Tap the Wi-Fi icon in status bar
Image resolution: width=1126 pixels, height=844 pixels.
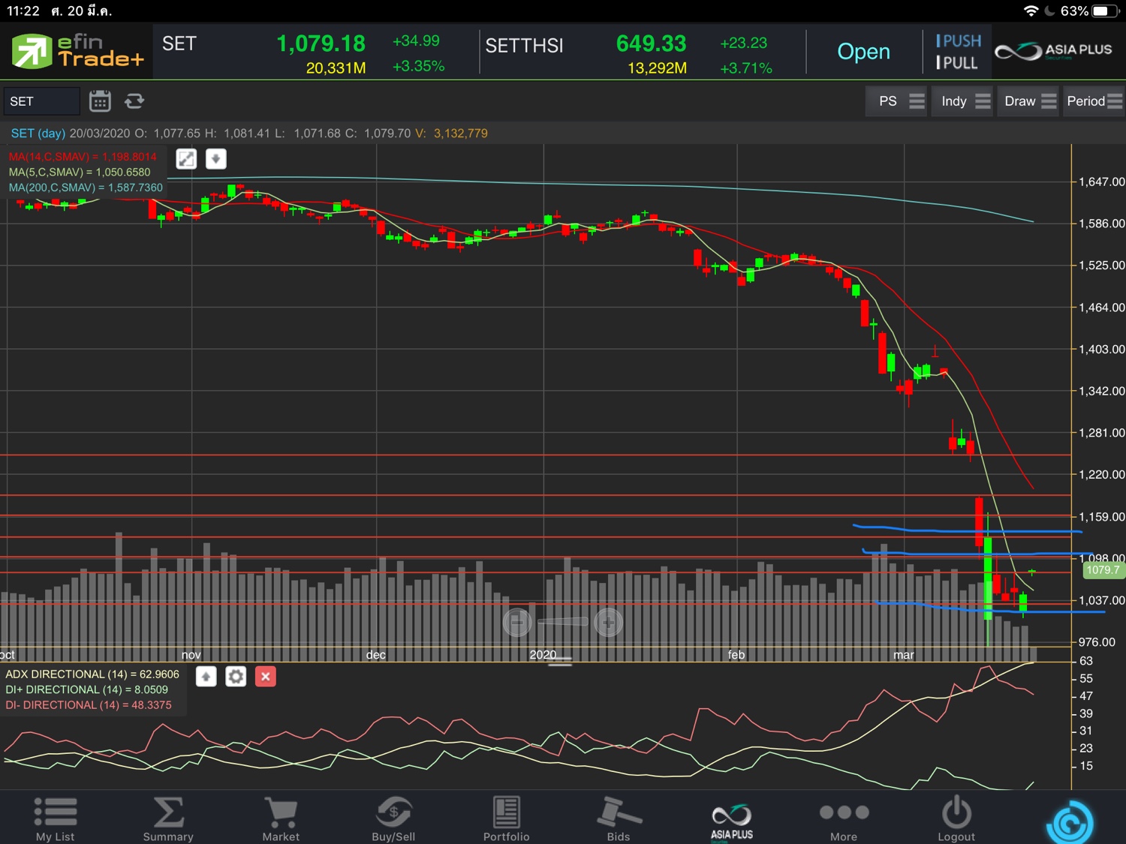point(1031,11)
